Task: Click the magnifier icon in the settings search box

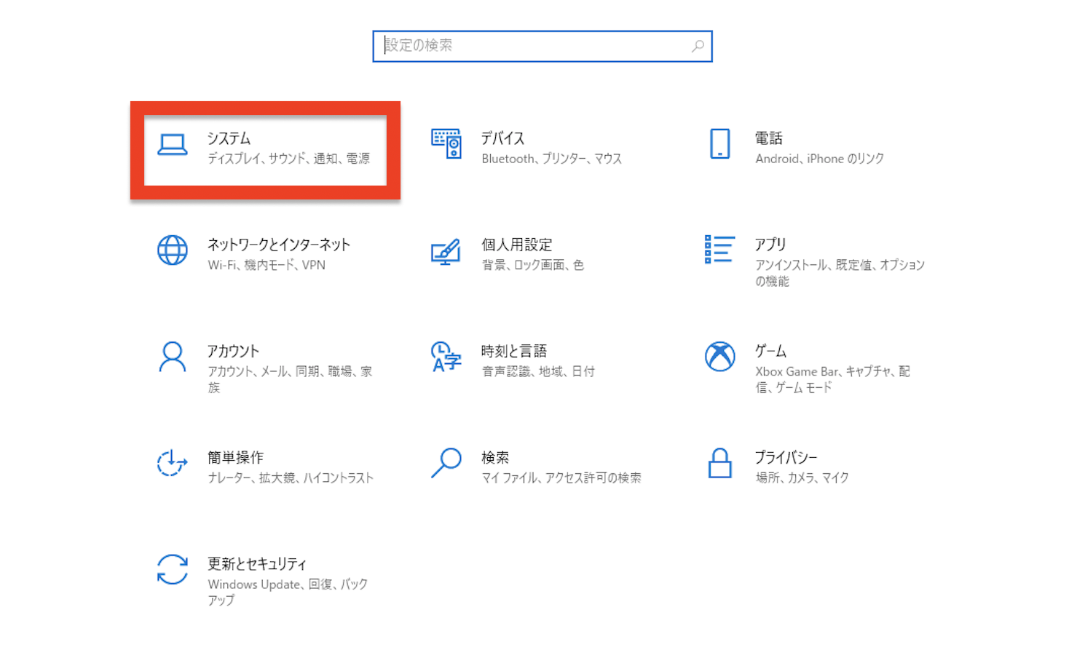Action: coord(698,46)
